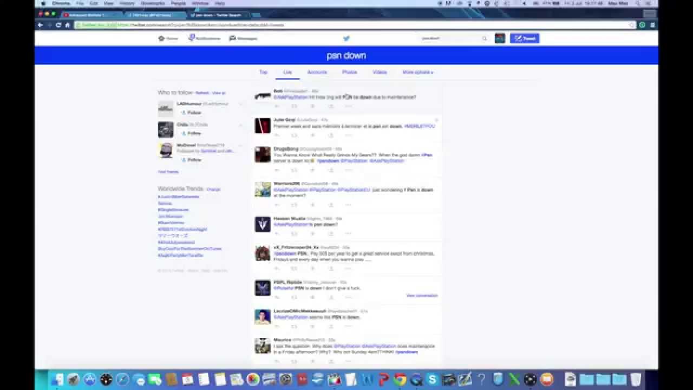Retweet Hassan Mualla's tweet

click(x=294, y=233)
